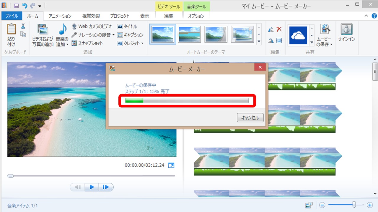Remove the selected item with red X
Screen dimensions: 378x212
pos(279,29)
